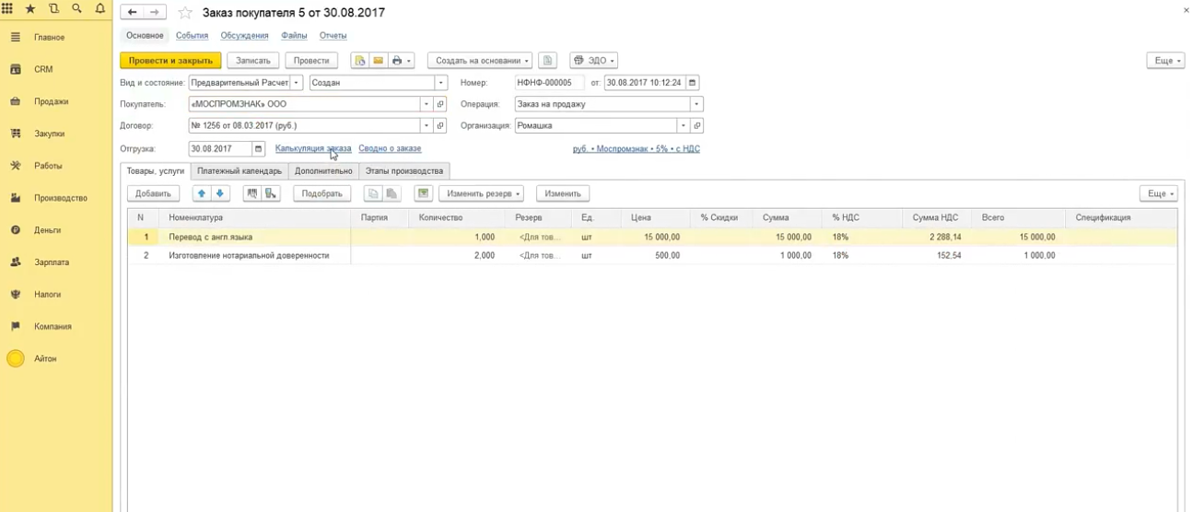Move row down with blue arrow
The width and height of the screenshot is (1192, 512).
click(220, 193)
